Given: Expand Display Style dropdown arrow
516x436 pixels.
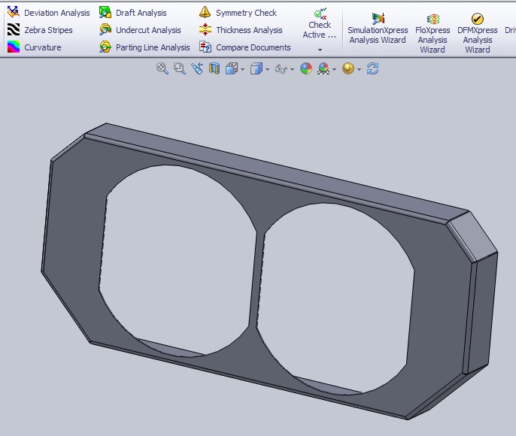Looking at the screenshot, I should (x=267, y=69).
